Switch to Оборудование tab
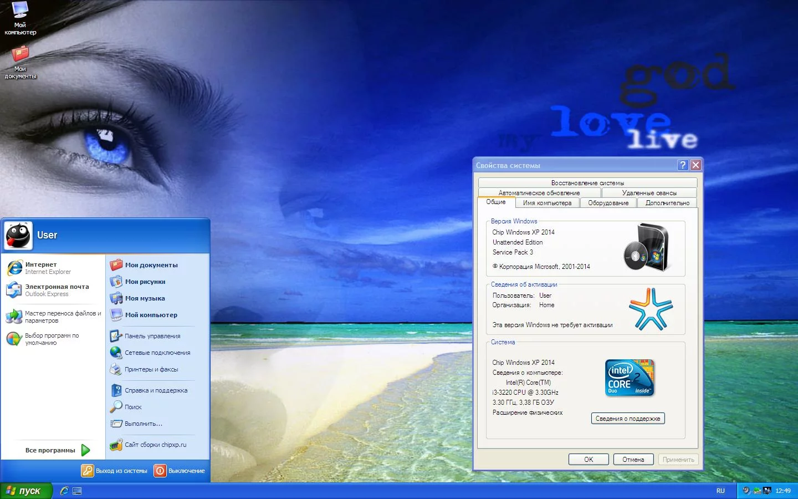798x499 pixels. pos(608,203)
